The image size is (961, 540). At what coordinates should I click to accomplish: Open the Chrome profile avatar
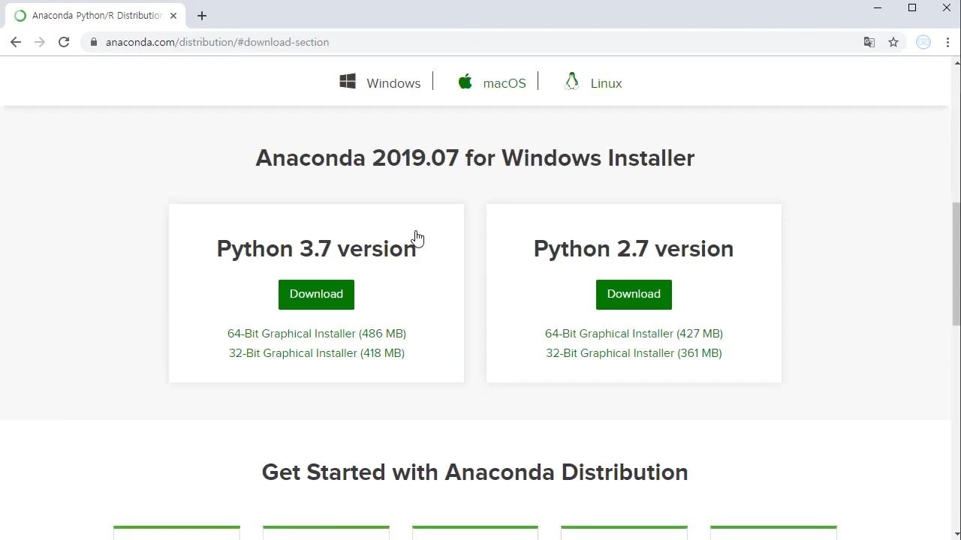923,42
